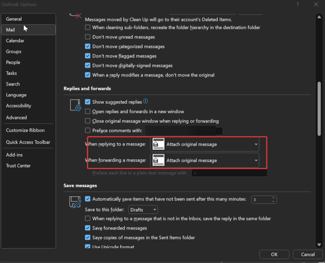Disable Show suggested replies
This screenshot has height=263, width=325.
pyautogui.click(x=88, y=102)
